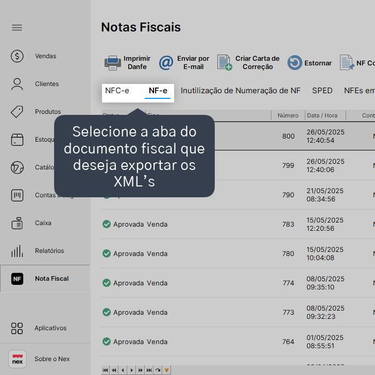Click the Relatórios menu label
Image resolution: width=375 pixels, height=375 pixels.
(49, 251)
